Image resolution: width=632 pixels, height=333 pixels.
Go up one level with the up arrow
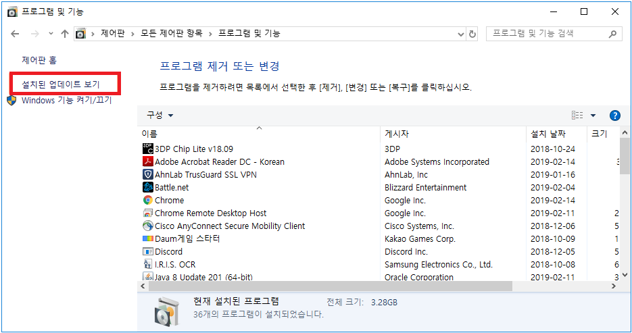[64, 34]
